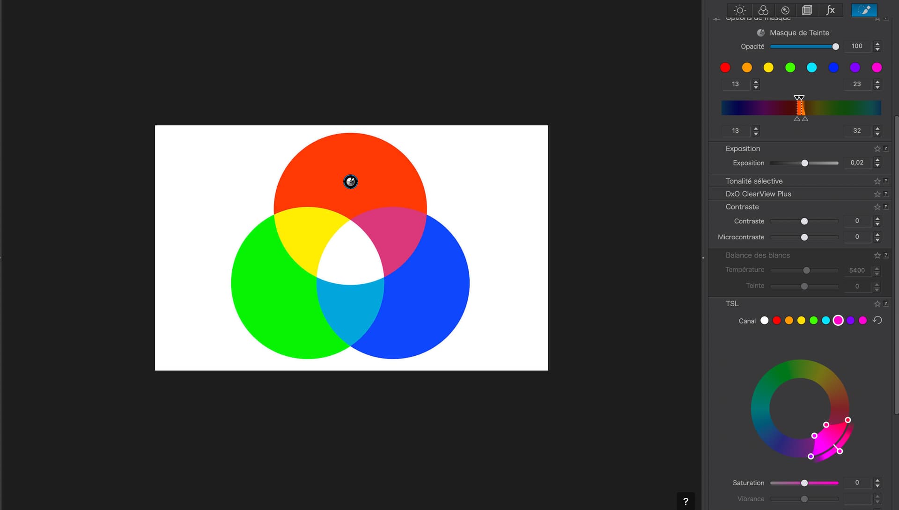
Task: Favorite the Exposition section star
Action: pyautogui.click(x=877, y=149)
